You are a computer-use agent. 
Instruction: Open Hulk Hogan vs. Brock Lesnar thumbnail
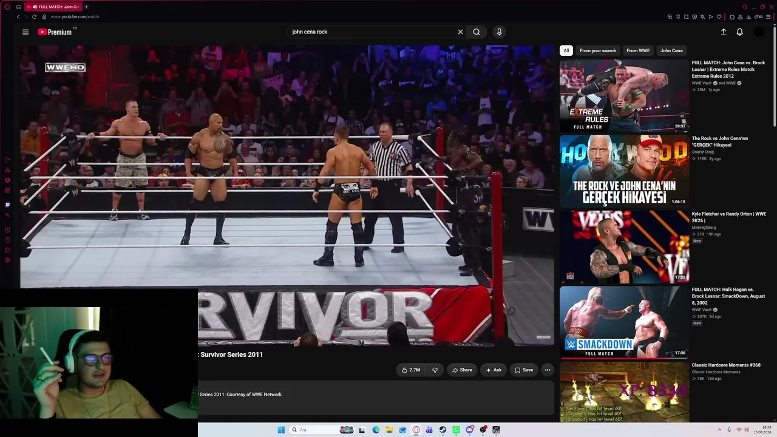(624, 322)
